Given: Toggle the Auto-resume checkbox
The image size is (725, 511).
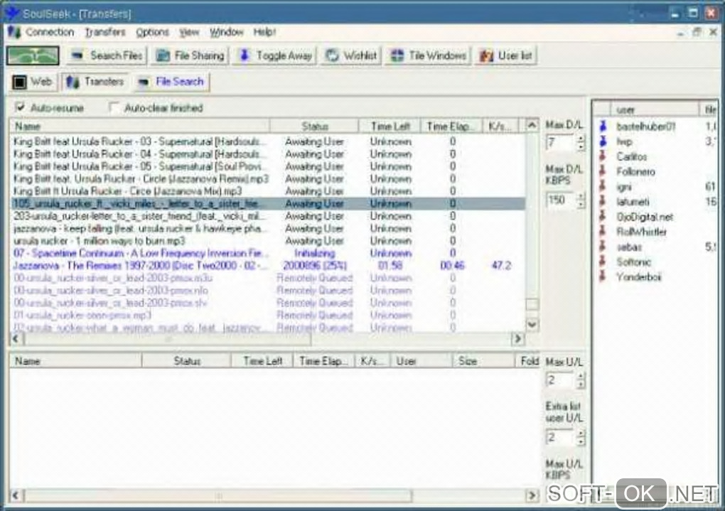Looking at the screenshot, I should [20, 107].
